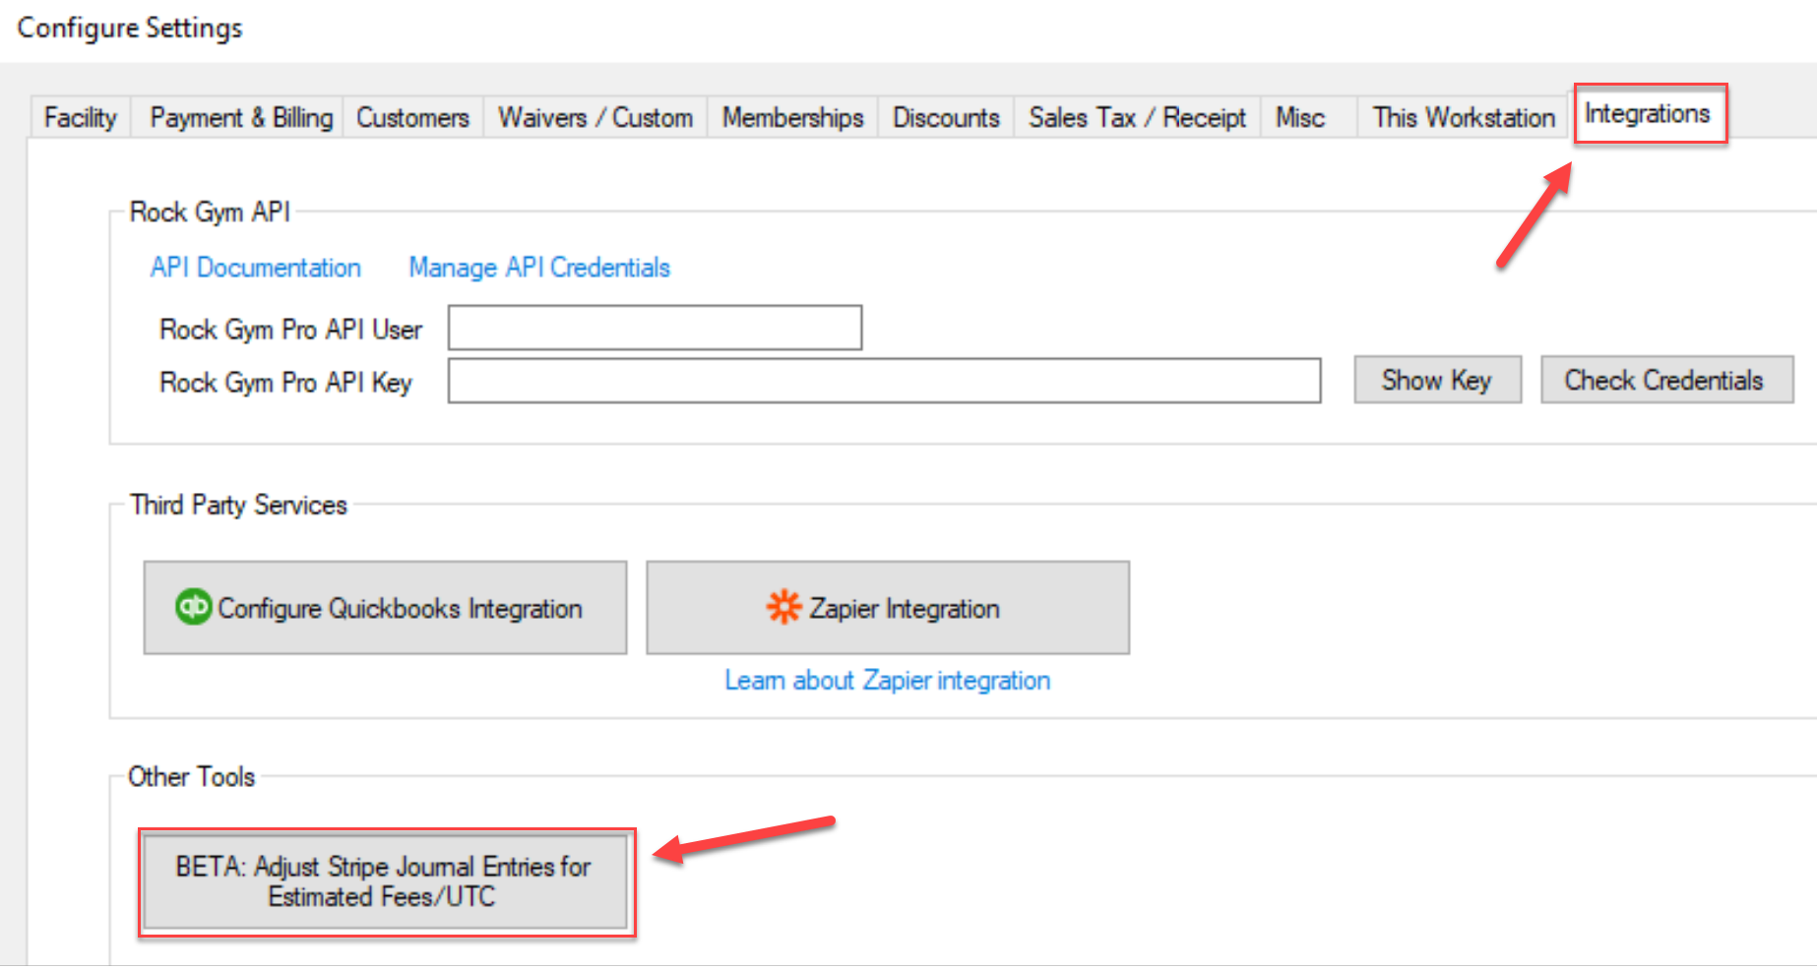The image size is (1817, 970).
Task: Open the Facility tab
Action: click(81, 118)
